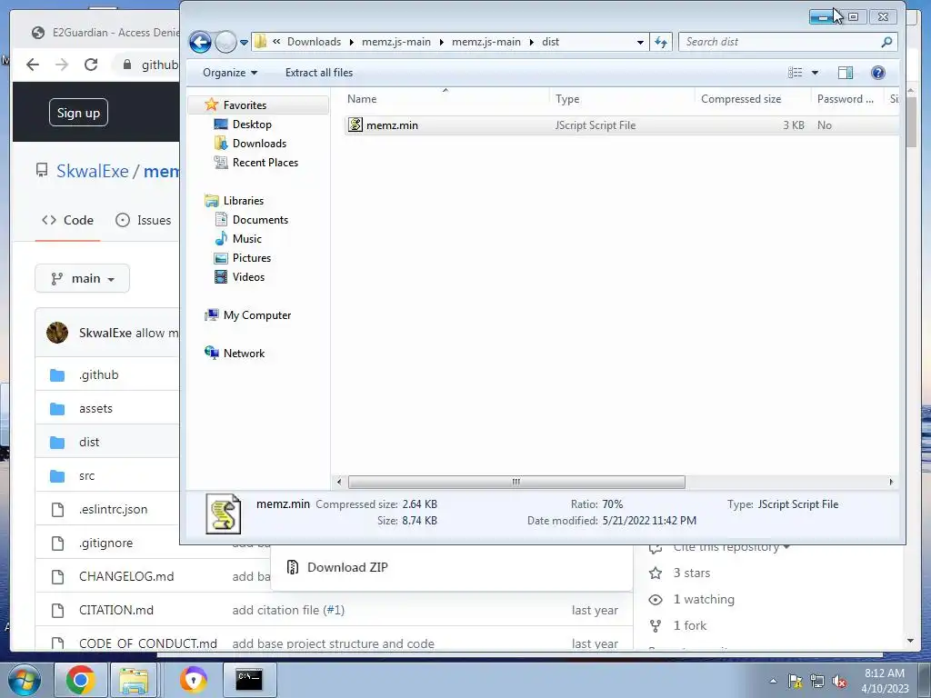The width and height of the screenshot is (931, 698).
Task: Click the Explorer Forward arrow button
Action: click(x=225, y=42)
